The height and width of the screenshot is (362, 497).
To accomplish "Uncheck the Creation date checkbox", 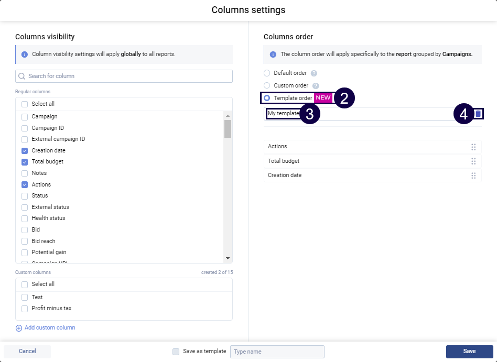I will click(x=25, y=151).
